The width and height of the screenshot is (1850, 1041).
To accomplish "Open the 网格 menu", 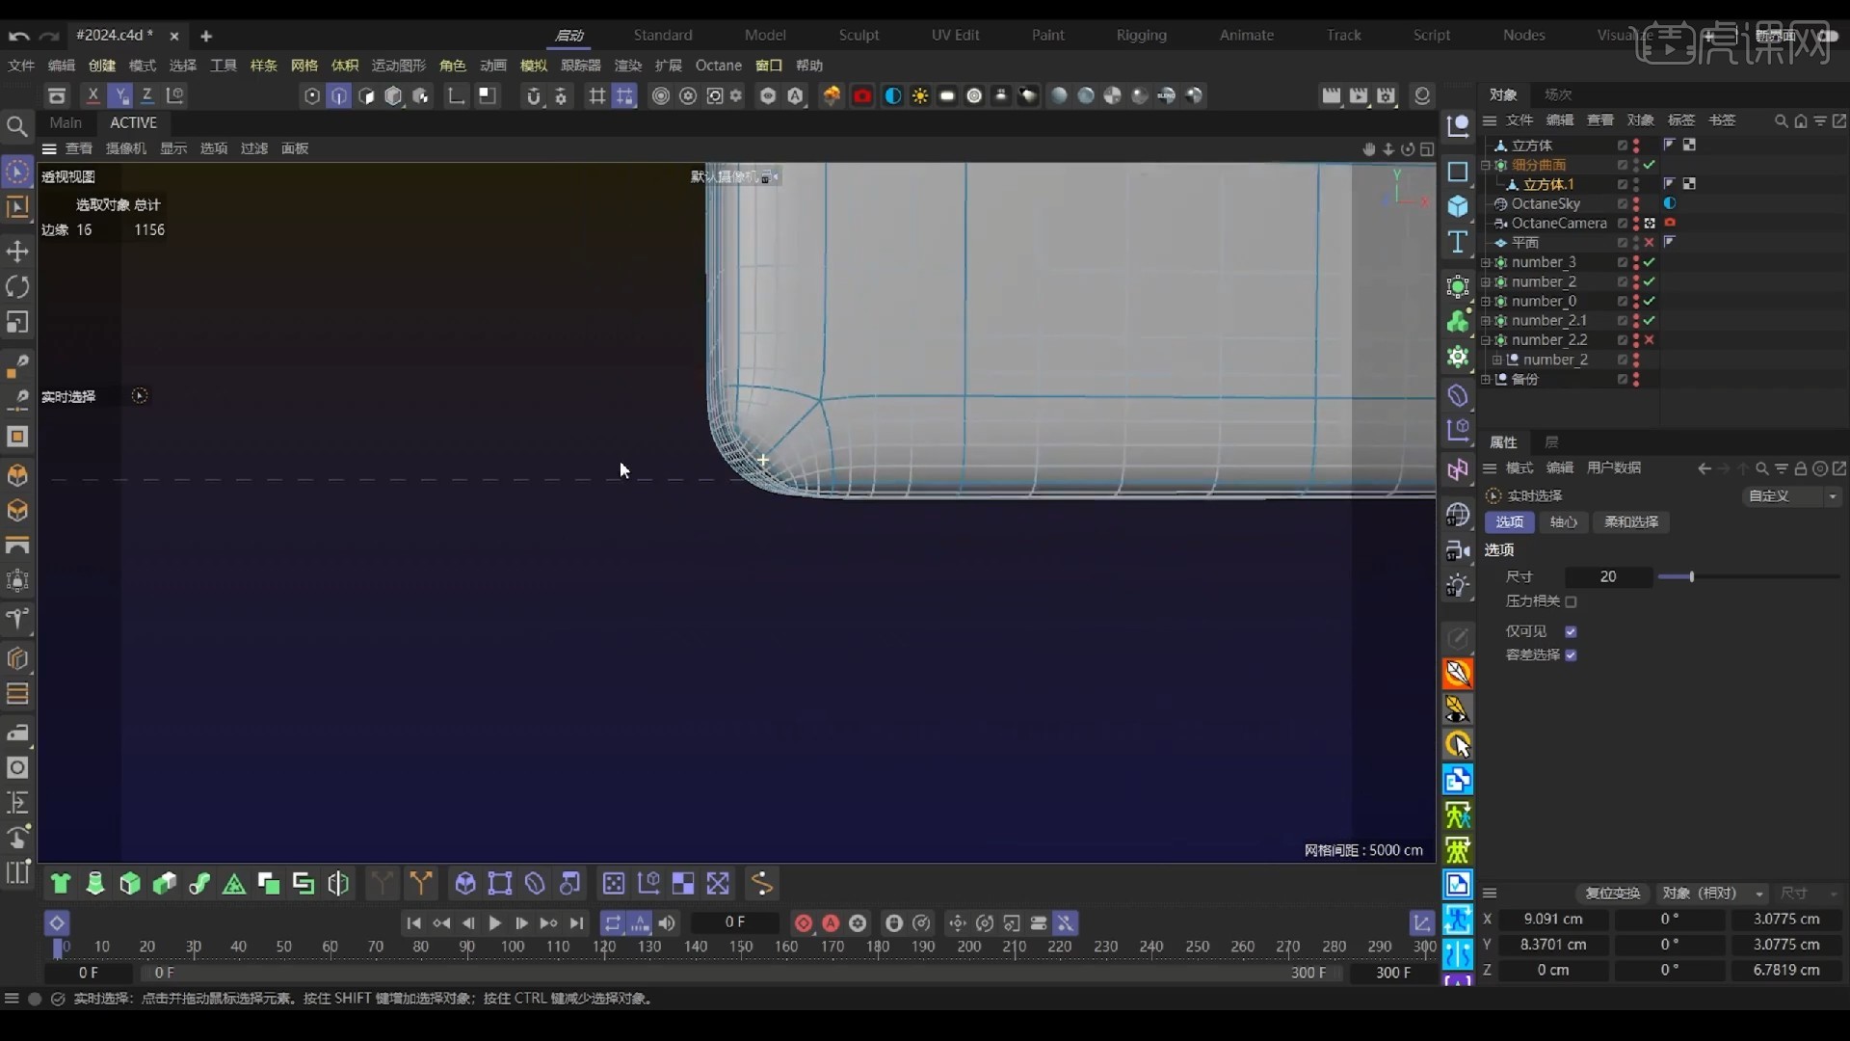I will (x=304, y=66).
